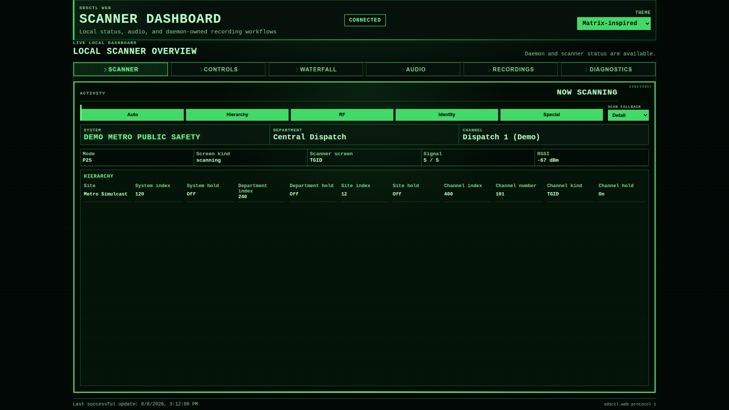Click the System index value 120
The height and width of the screenshot is (410, 729).
point(140,194)
